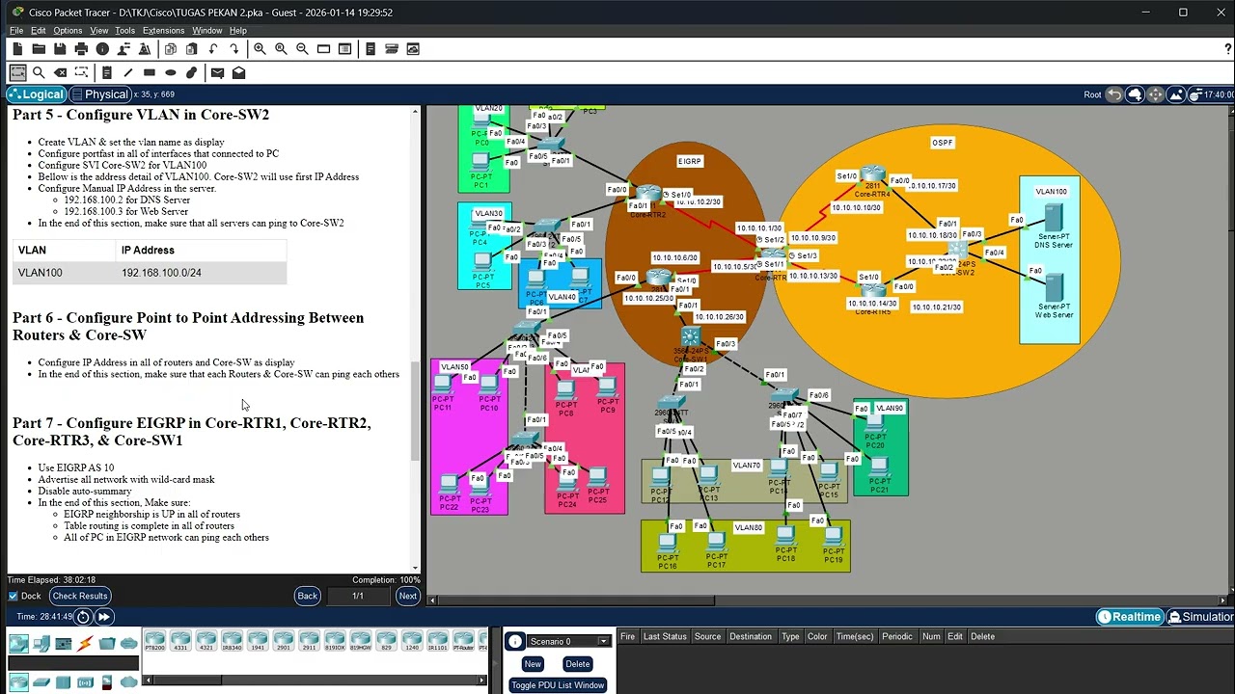Click the Check Results button
This screenshot has height=694, width=1235.
pyautogui.click(x=79, y=596)
